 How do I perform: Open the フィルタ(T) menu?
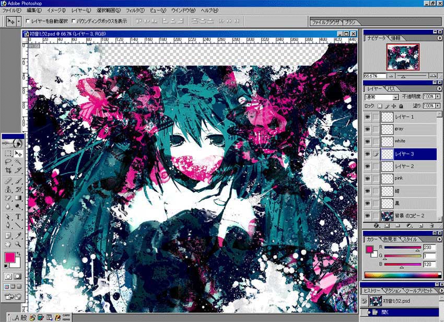[x=135, y=10]
